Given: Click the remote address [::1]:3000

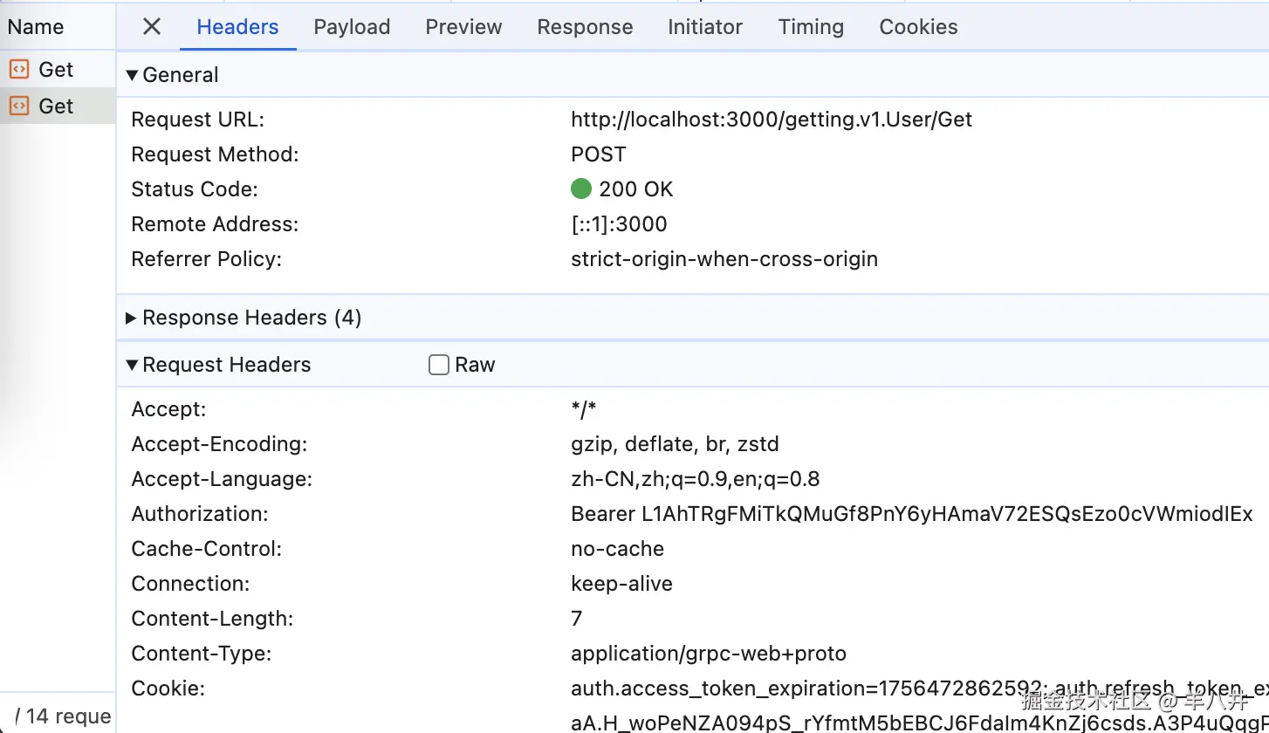Looking at the screenshot, I should 619,224.
